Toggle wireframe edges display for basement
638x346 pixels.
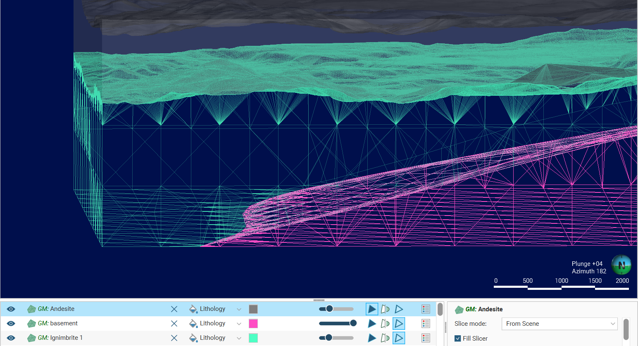[x=399, y=323]
